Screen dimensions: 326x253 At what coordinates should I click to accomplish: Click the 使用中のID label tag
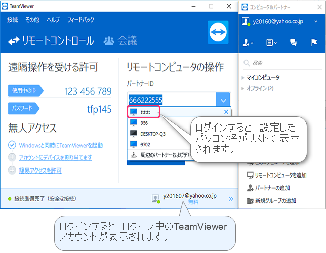(x=26, y=90)
